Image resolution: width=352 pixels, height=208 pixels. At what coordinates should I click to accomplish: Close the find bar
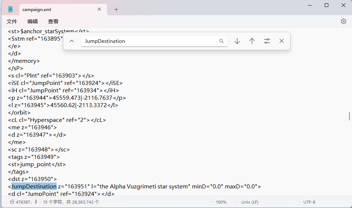[282, 41]
